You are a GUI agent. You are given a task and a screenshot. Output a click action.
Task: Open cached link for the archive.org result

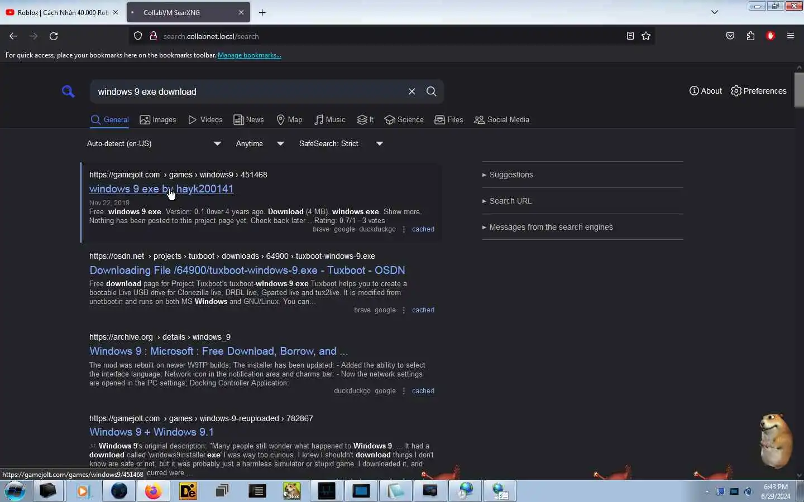pyautogui.click(x=423, y=391)
